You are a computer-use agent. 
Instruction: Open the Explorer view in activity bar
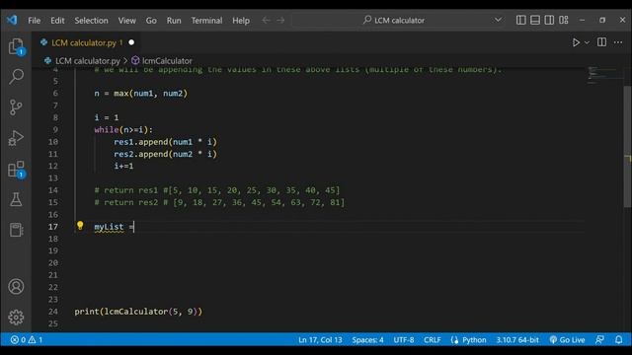point(16,46)
